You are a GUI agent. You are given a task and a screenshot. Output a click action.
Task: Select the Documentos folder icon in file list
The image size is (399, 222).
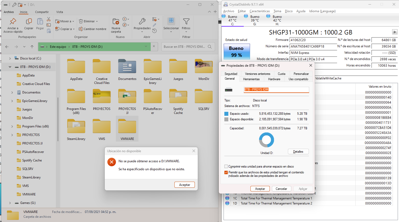(127, 66)
